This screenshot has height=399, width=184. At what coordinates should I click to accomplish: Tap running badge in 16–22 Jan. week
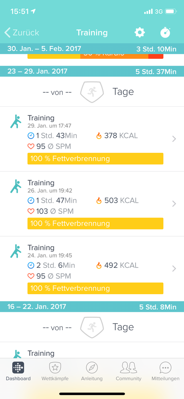click(x=92, y=327)
